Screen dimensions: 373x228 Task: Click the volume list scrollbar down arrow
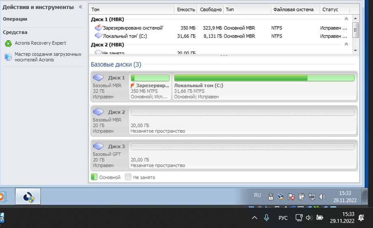click(356, 50)
